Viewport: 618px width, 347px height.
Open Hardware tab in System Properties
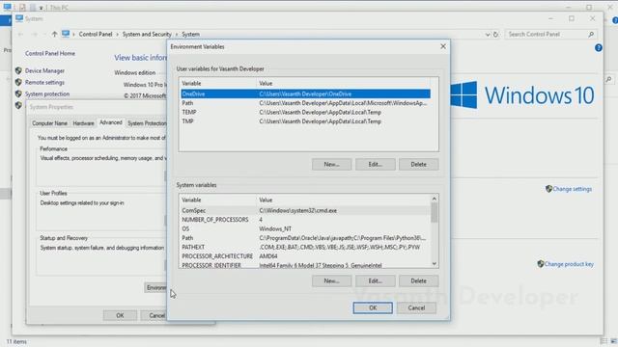pos(84,123)
